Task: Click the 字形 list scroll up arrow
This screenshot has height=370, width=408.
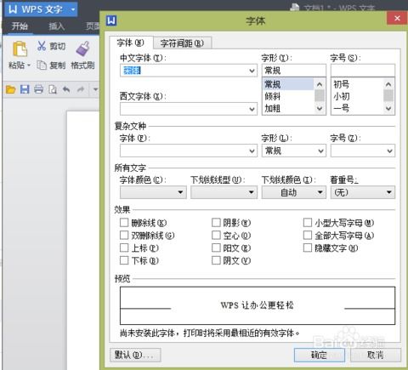Action: coord(320,84)
